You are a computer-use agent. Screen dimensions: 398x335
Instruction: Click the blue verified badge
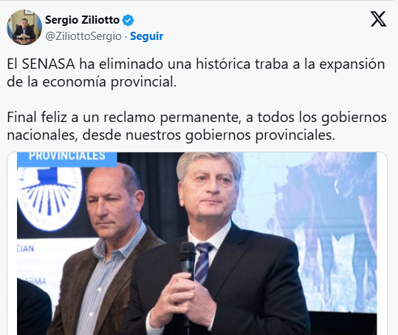pyautogui.click(x=128, y=20)
